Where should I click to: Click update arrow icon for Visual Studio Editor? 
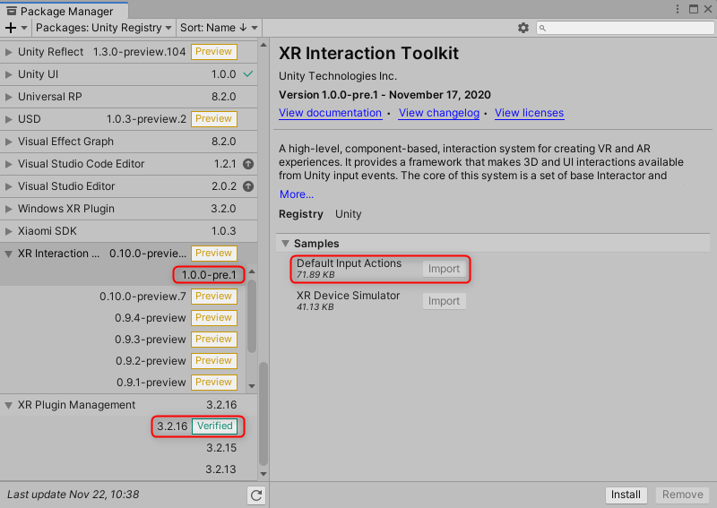(x=248, y=186)
